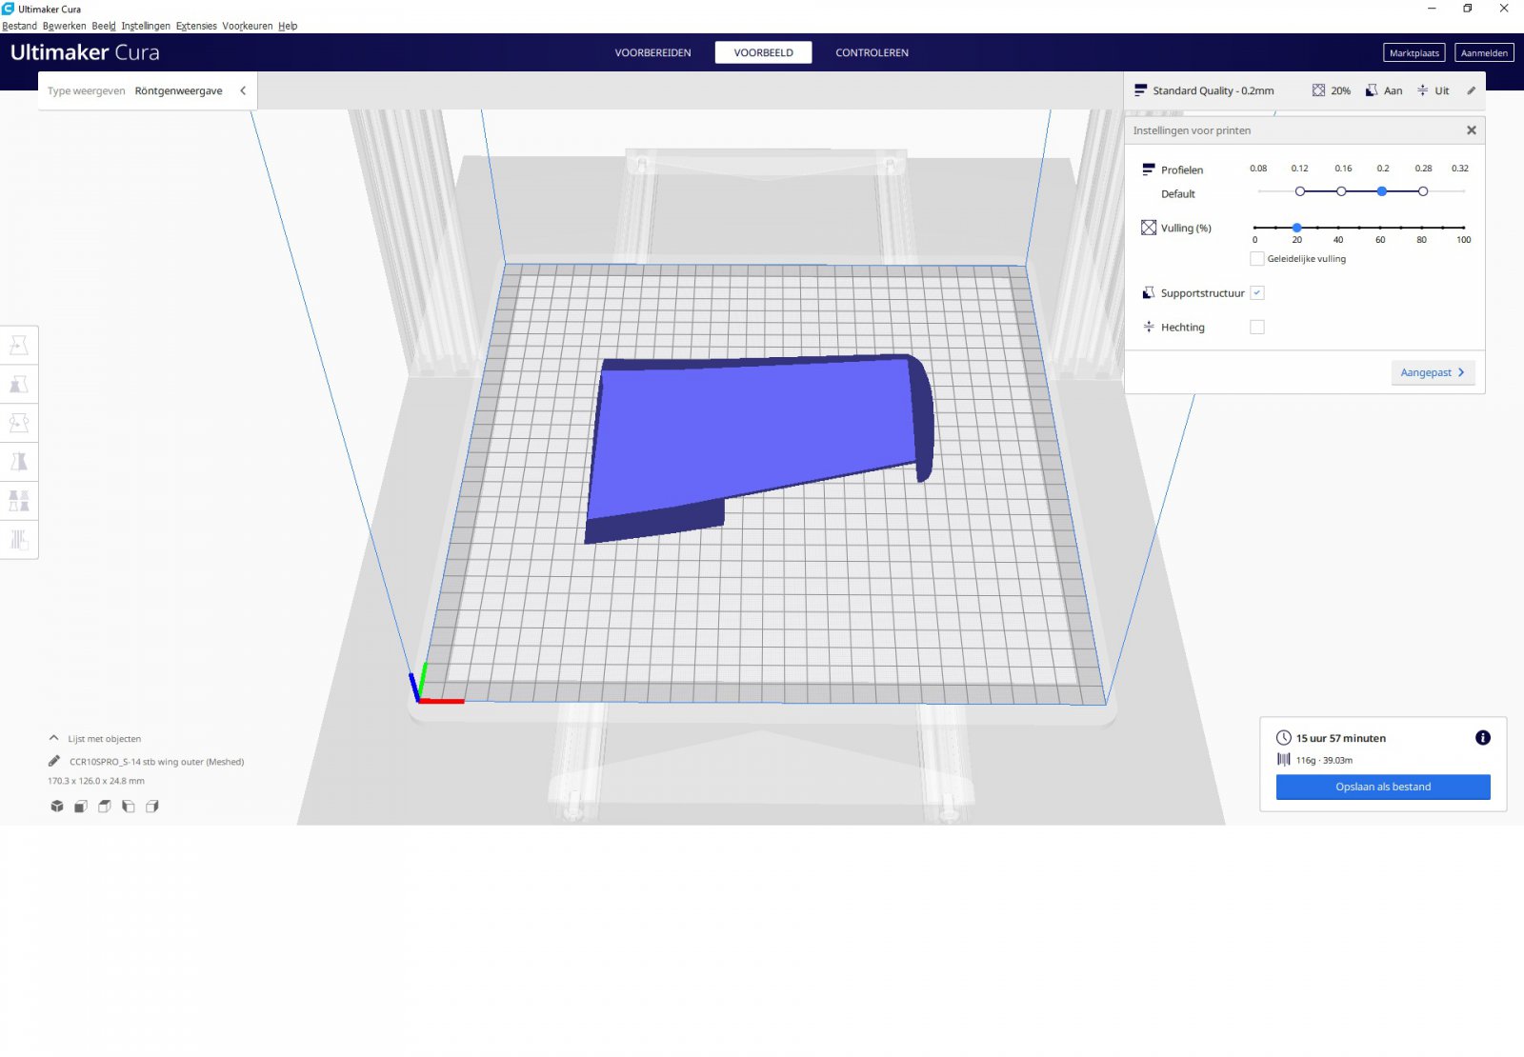The width and height of the screenshot is (1524, 1057).
Task: Click the adhesion Uit icon in settings bar
Action: tap(1422, 90)
